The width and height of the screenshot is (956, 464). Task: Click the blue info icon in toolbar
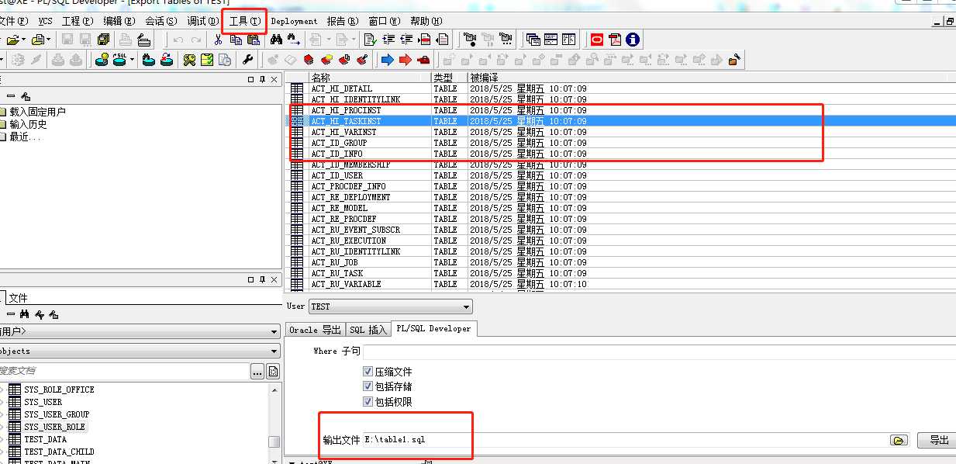(633, 39)
